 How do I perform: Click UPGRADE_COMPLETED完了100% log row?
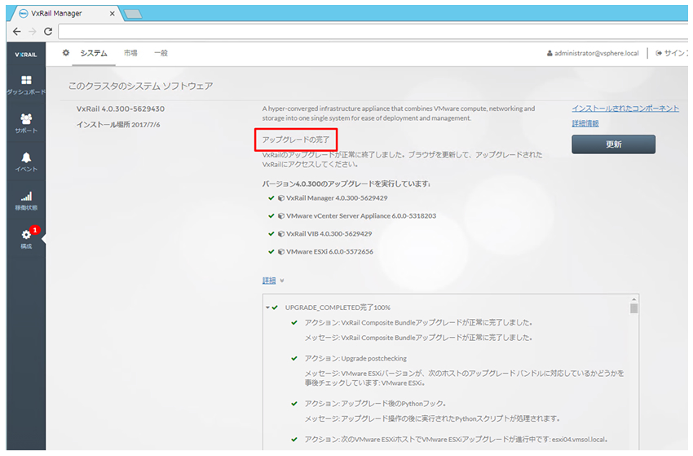pyautogui.click(x=338, y=308)
